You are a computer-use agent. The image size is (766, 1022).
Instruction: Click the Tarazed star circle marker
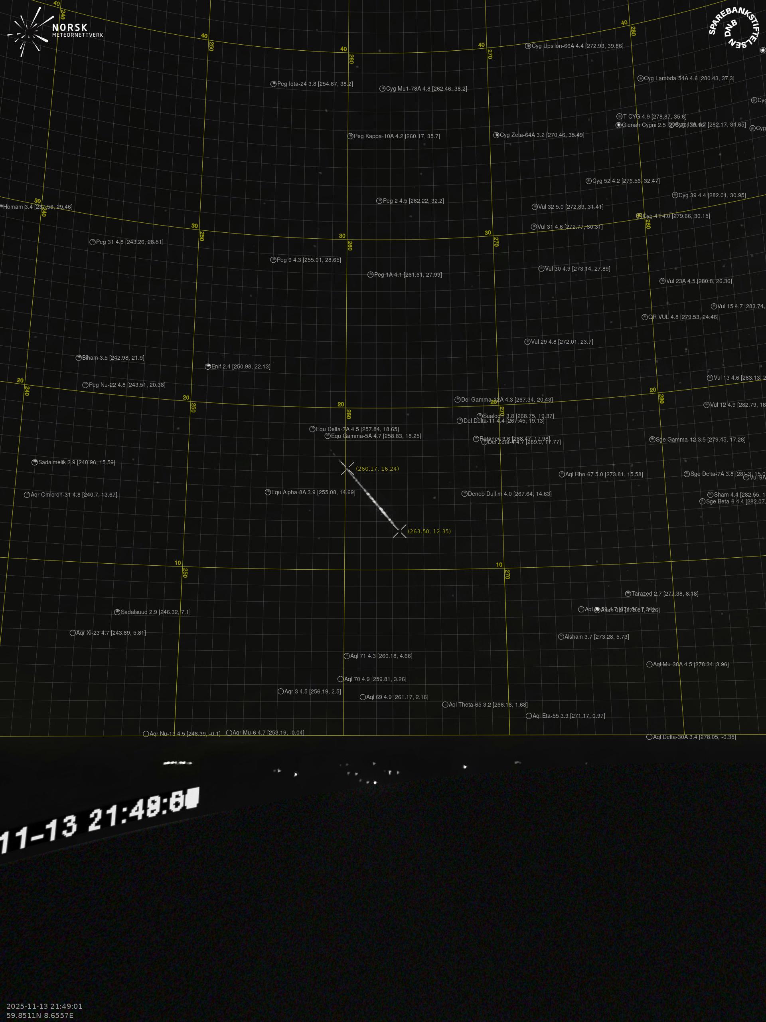[628, 594]
